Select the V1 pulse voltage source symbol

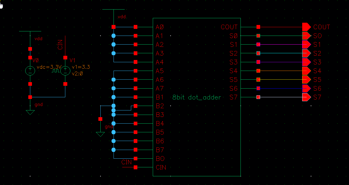[x=65, y=71]
